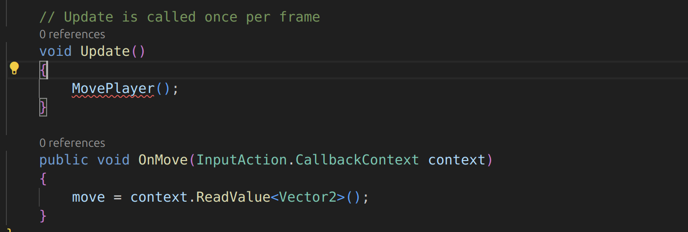The image size is (688, 232).
Task: Click the closing brace of the OnMove method
Action: [43, 215]
